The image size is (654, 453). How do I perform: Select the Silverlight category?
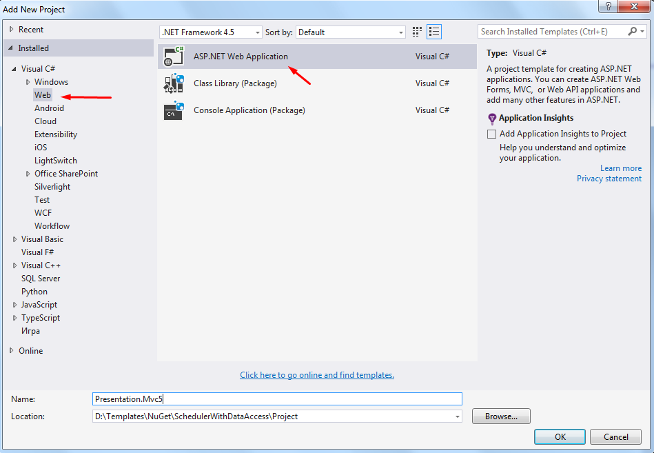(x=52, y=187)
